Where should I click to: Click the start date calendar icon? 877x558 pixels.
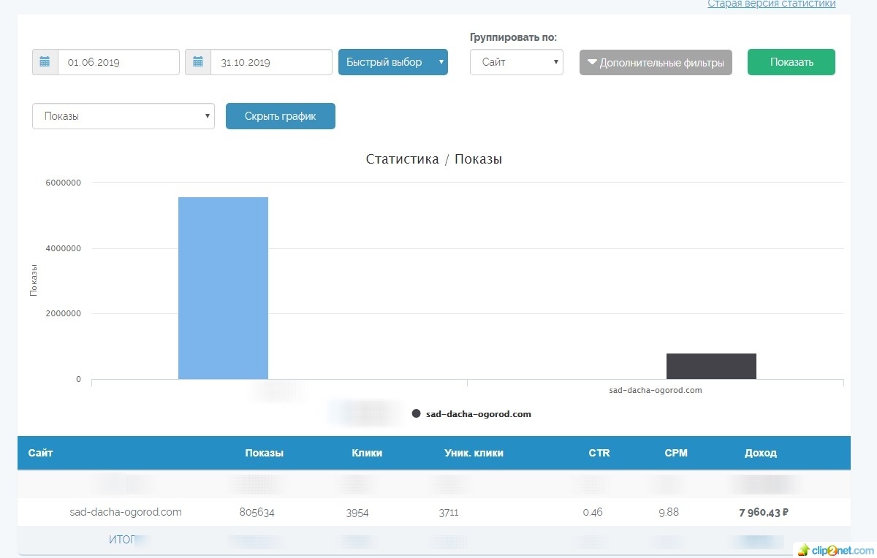click(x=45, y=62)
